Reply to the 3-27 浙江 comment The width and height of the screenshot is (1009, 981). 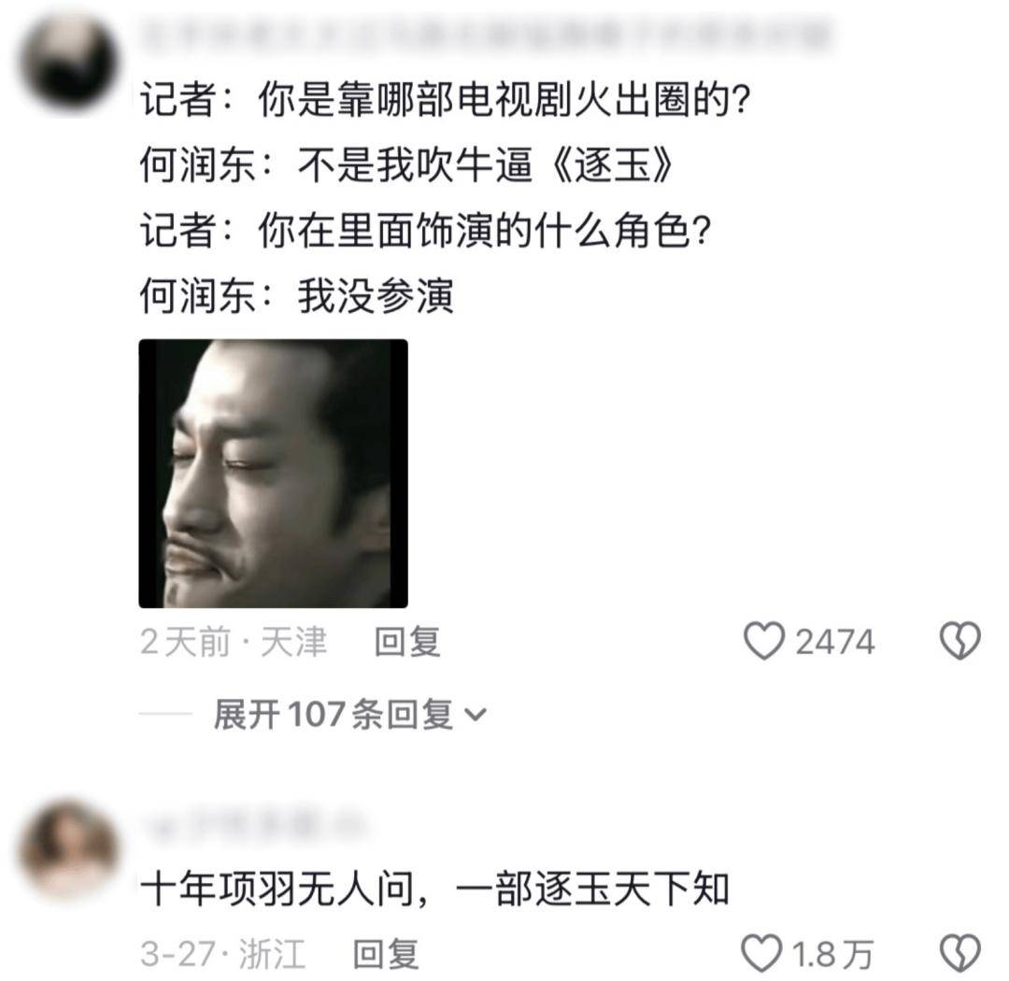pos(386,953)
